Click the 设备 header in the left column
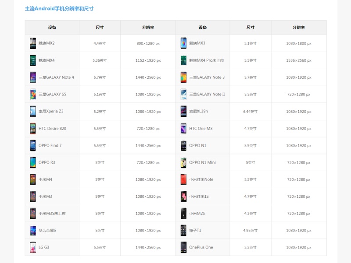The width and height of the screenshot is (351, 263). (x=52, y=28)
